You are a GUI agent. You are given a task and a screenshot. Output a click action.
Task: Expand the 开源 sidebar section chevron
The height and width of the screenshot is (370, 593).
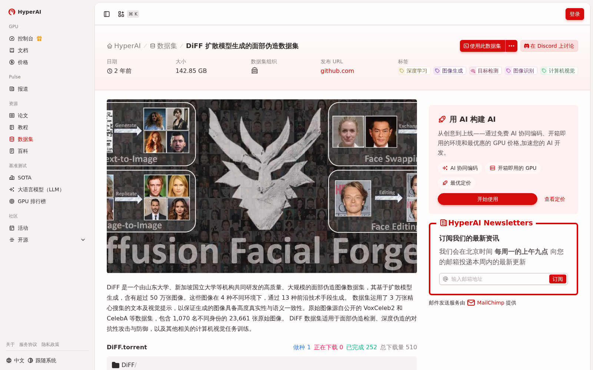coord(83,240)
